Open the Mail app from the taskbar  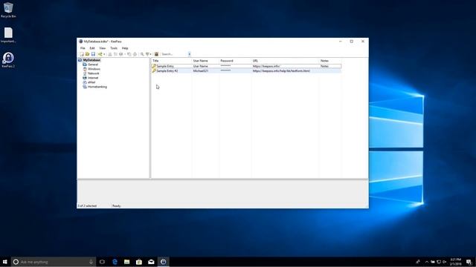click(x=151, y=262)
